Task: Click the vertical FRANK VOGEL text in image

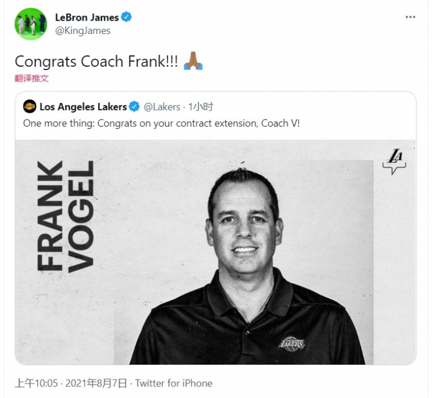Action: [65, 216]
